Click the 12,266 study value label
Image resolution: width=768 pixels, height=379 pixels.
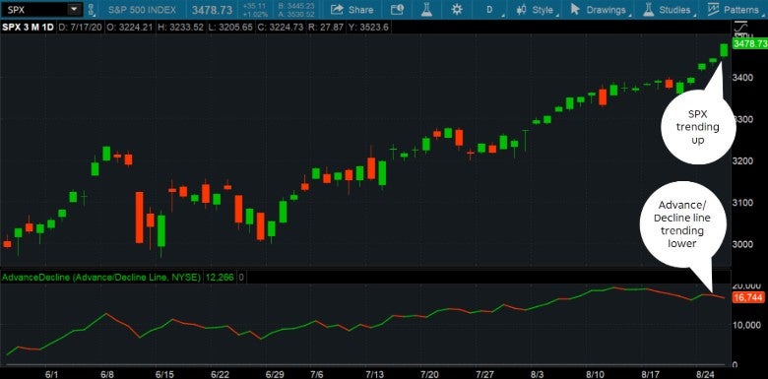[x=221, y=278]
